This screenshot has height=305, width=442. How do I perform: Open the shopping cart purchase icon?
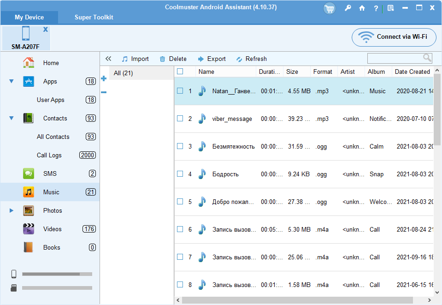[329, 8]
